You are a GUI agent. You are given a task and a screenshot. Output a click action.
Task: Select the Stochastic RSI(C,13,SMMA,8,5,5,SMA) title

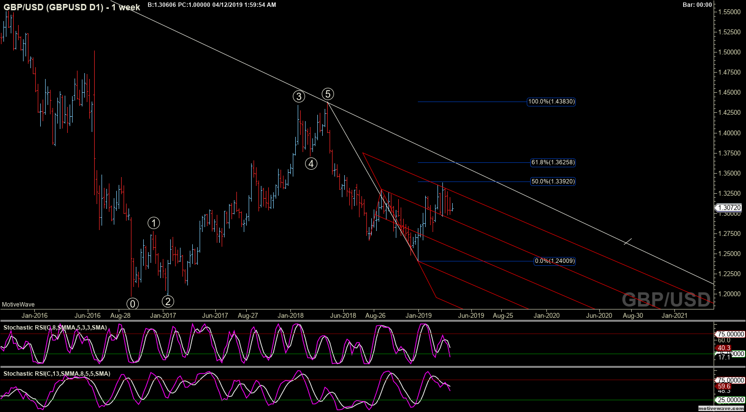tap(57, 374)
